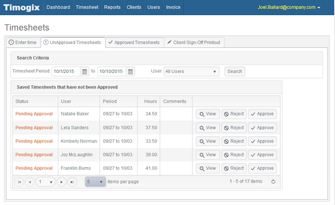Open Dashboard in the top navigation
This screenshot has width=335, height=205.
click(x=58, y=7)
